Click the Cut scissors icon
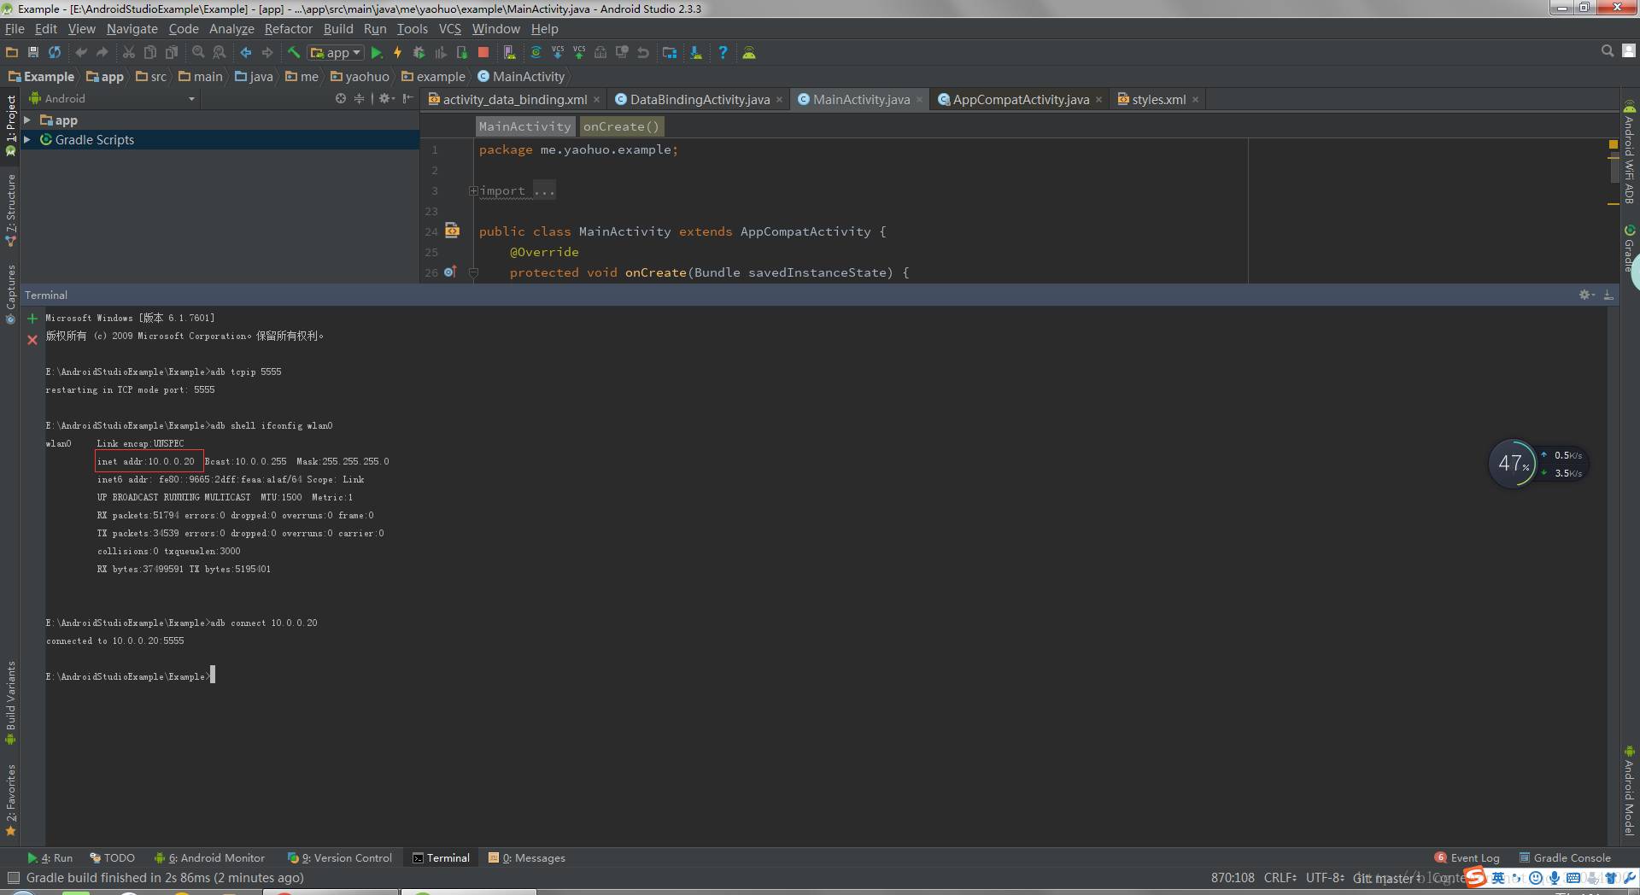 tap(129, 53)
